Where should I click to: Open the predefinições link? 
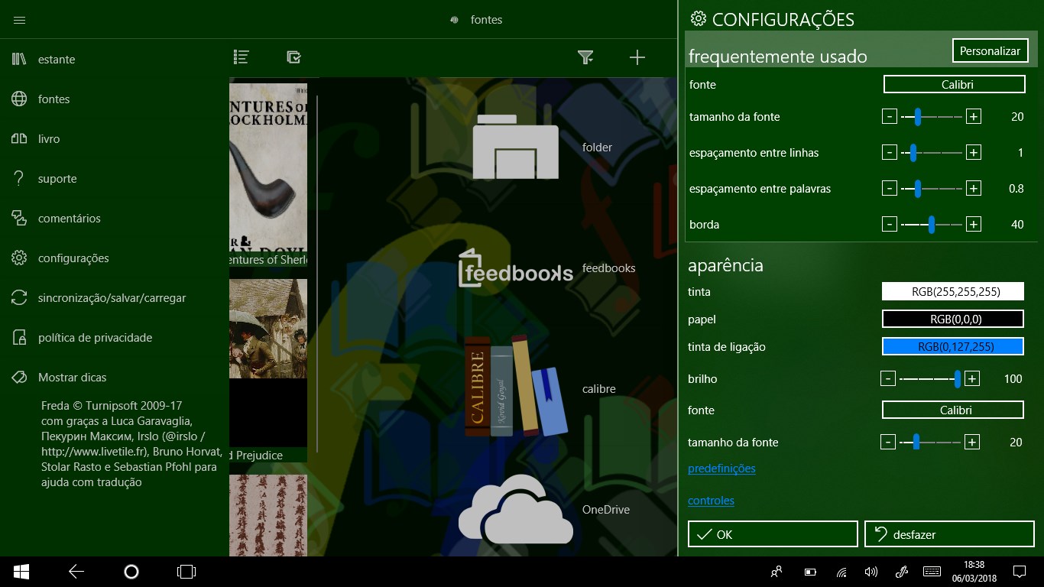pyautogui.click(x=721, y=468)
